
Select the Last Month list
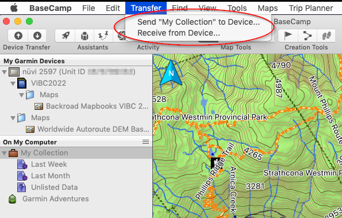(x=51, y=176)
